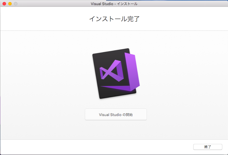Launch Visual Studio with the 開始 button

pos(116,114)
